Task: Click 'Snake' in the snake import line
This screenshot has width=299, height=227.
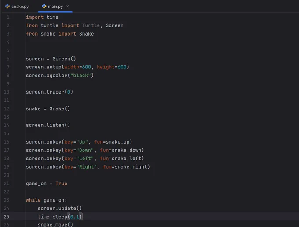Action: tap(86, 34)
